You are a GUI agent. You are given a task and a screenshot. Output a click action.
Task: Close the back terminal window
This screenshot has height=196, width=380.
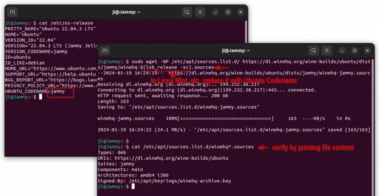coord(240,12)
